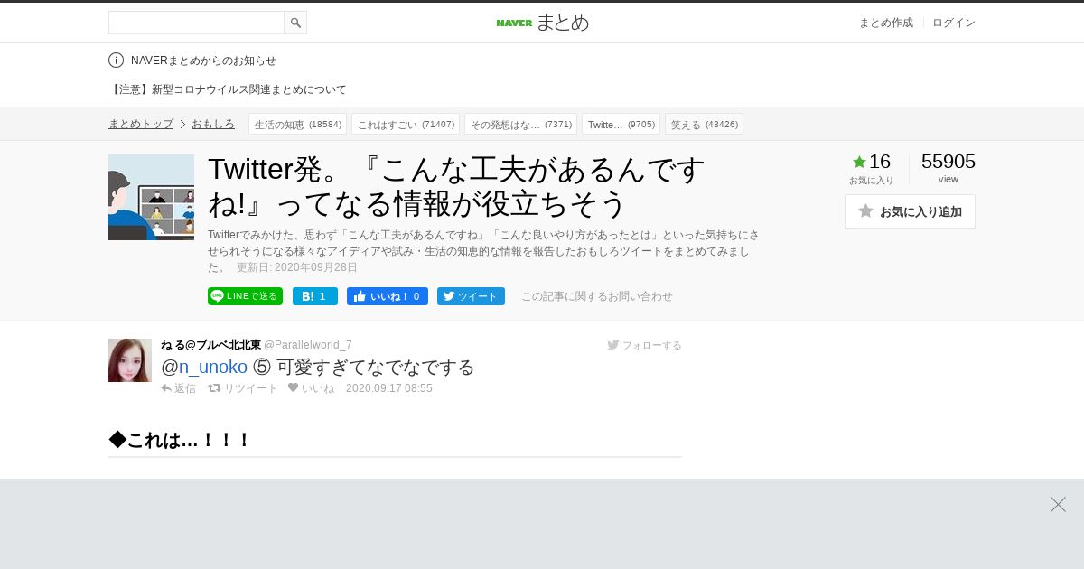Screen dimensions: 1084x569
Task: Open the article title heading
Action: 456,186
